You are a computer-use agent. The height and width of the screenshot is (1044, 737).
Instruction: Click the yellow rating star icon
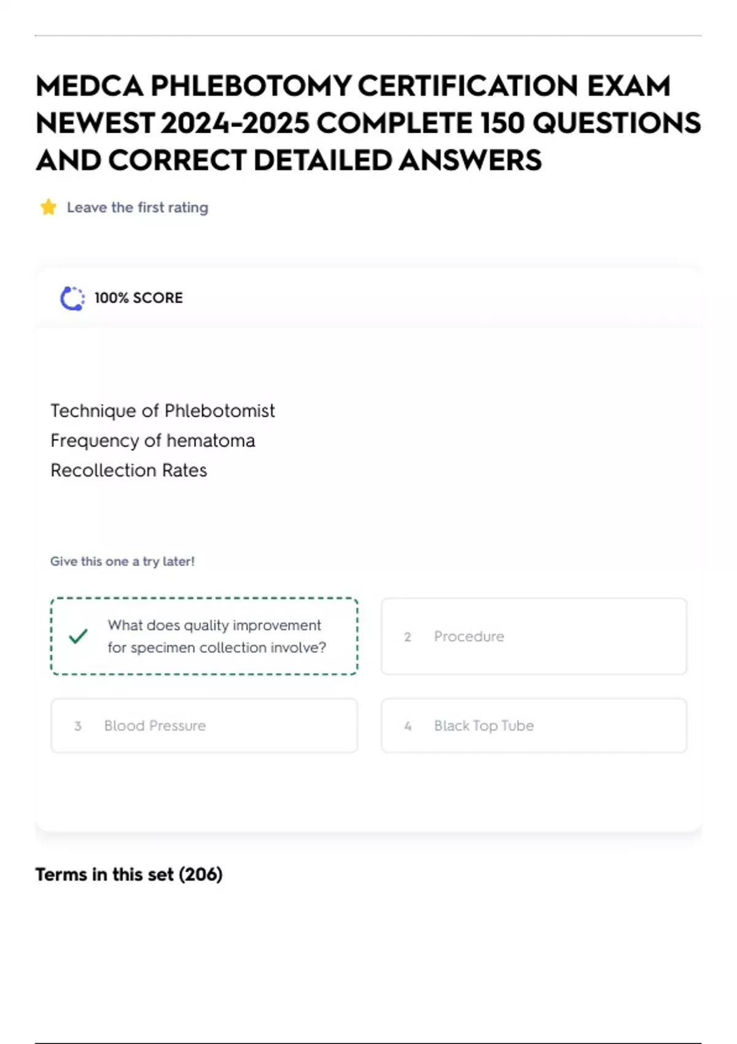[49, 208]
